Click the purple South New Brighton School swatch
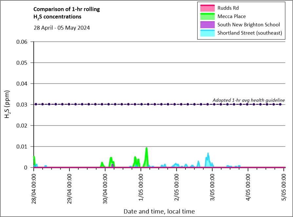 [x=206, y=25]
